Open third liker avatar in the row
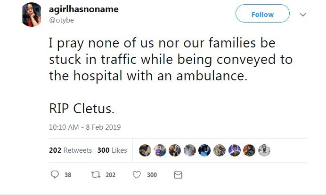Screen dimensions: 326x195 [x=175, y=150]
